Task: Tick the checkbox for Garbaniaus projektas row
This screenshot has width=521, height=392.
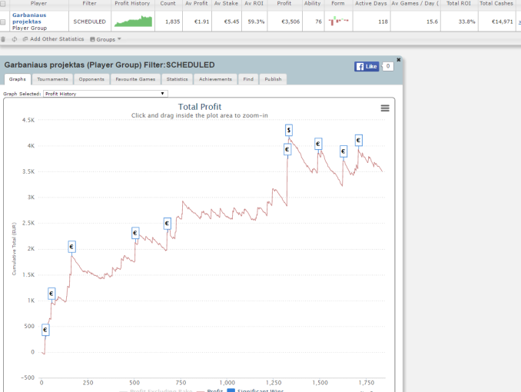Action: (5, 22)
